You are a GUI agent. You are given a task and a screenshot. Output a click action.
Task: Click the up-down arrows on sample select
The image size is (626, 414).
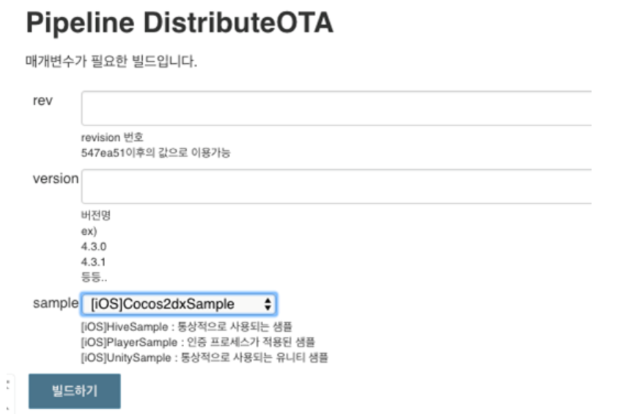268,304
